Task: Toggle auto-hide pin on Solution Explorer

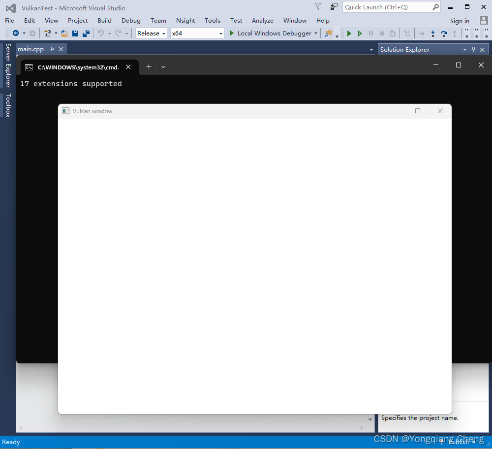Action: point(473,49)
